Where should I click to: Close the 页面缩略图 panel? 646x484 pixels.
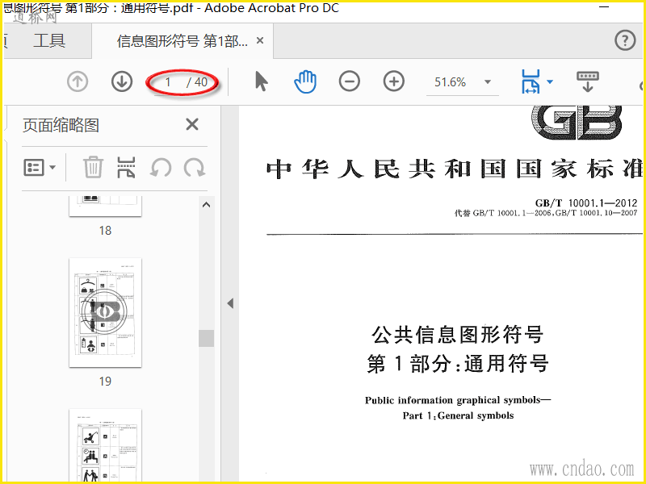point(192,124)
